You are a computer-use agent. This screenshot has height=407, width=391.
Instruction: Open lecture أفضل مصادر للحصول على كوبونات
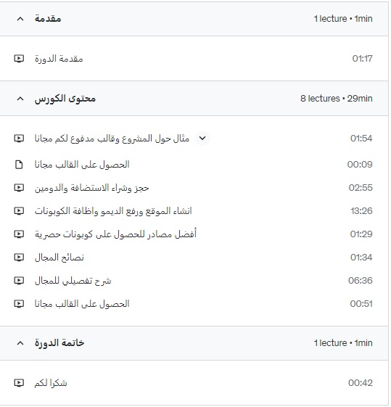[x=116, y=234]
